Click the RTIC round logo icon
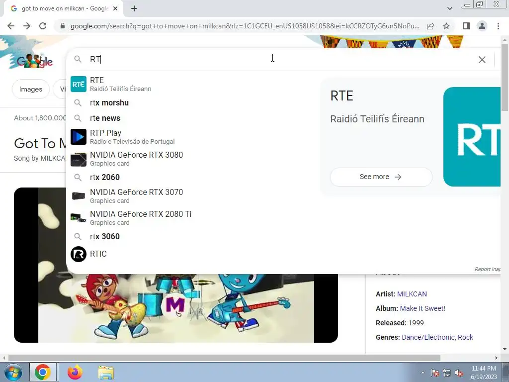The height and width of the screenshot is (382, 509). tap(78, 254)
